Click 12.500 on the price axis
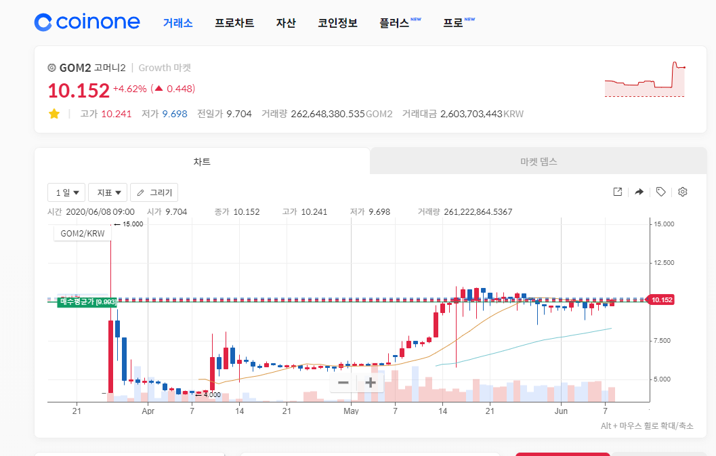Image resolution: width=716 pixels, height=456 pixels. click(x=664, y=263)
